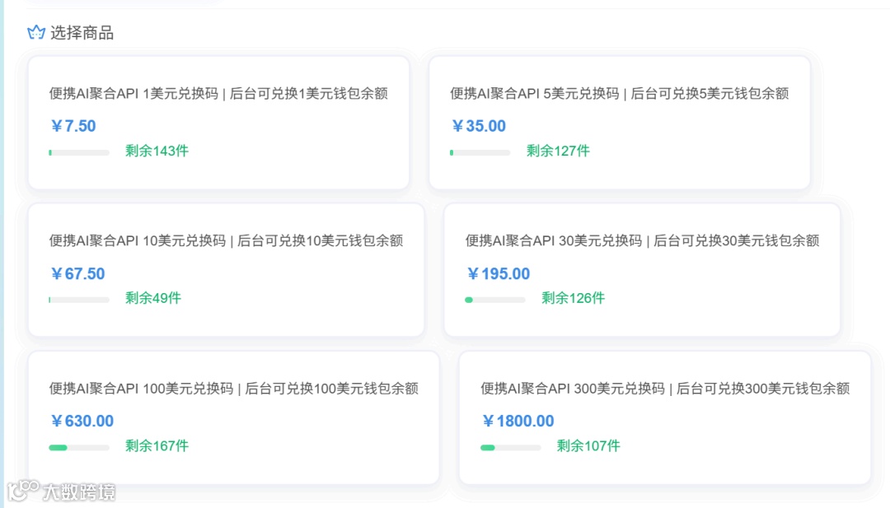This screenshot has width=890, height=508.
Task: Click the ¥35.00 price
Action: point(479,126)
